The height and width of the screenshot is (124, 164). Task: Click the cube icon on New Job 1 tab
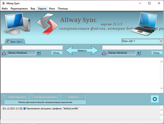8,42
